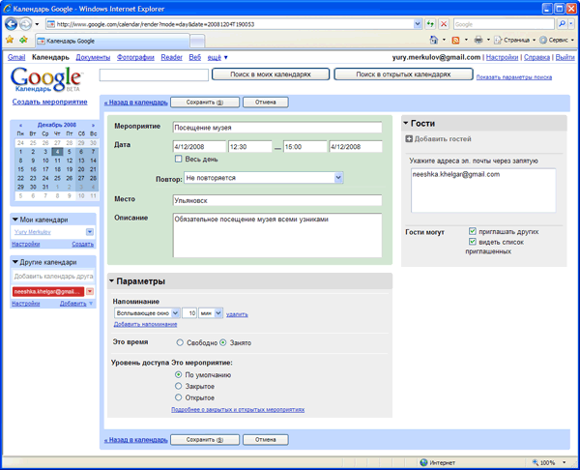Open neeshka.khelgar calendar options dropdown

90,292
